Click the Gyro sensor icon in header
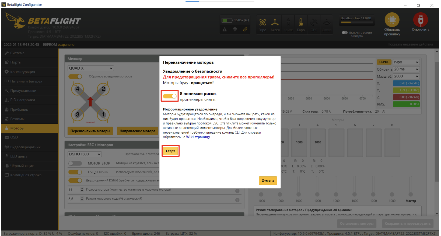The image size is (441, 236). (x=262, y=23)
